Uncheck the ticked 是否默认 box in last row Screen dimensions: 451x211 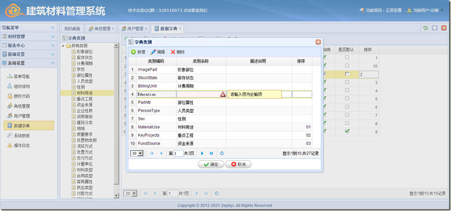pyautogui.click(x=347, y=132)
